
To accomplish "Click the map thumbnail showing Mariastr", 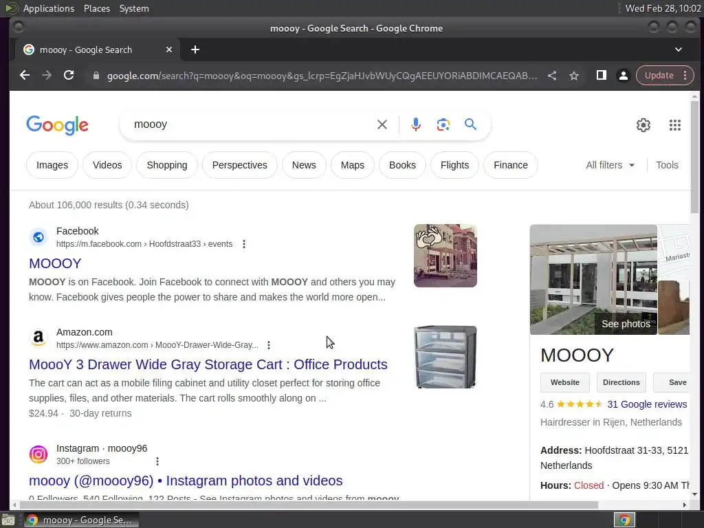I will [x=674, y=252].
